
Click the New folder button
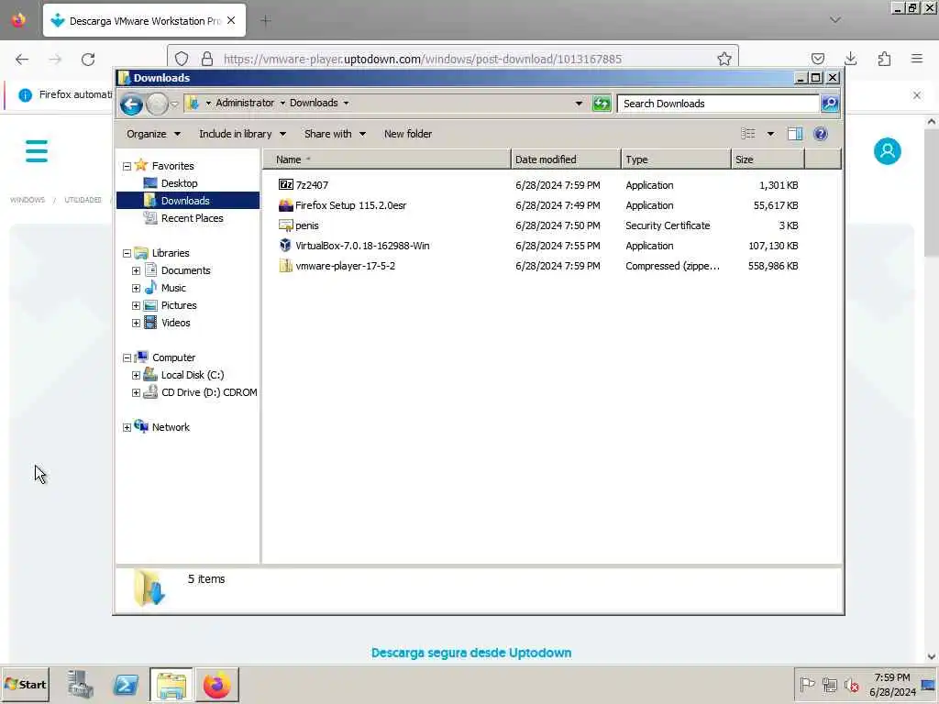[408, 134]
